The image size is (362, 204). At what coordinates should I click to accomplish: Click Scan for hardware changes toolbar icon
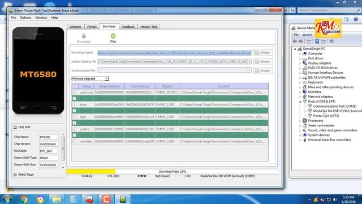pyautogui.click(x=332, y=41)
